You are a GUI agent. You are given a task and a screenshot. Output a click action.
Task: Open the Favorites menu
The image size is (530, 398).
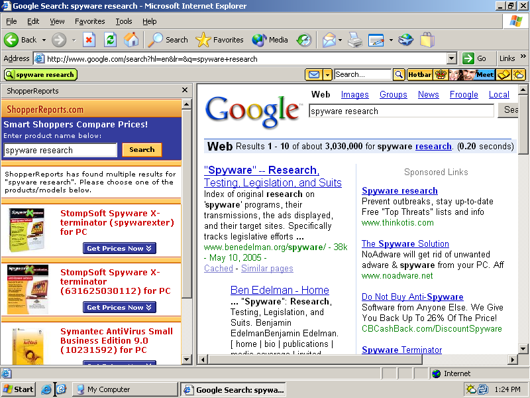click(x=90, y=21)
